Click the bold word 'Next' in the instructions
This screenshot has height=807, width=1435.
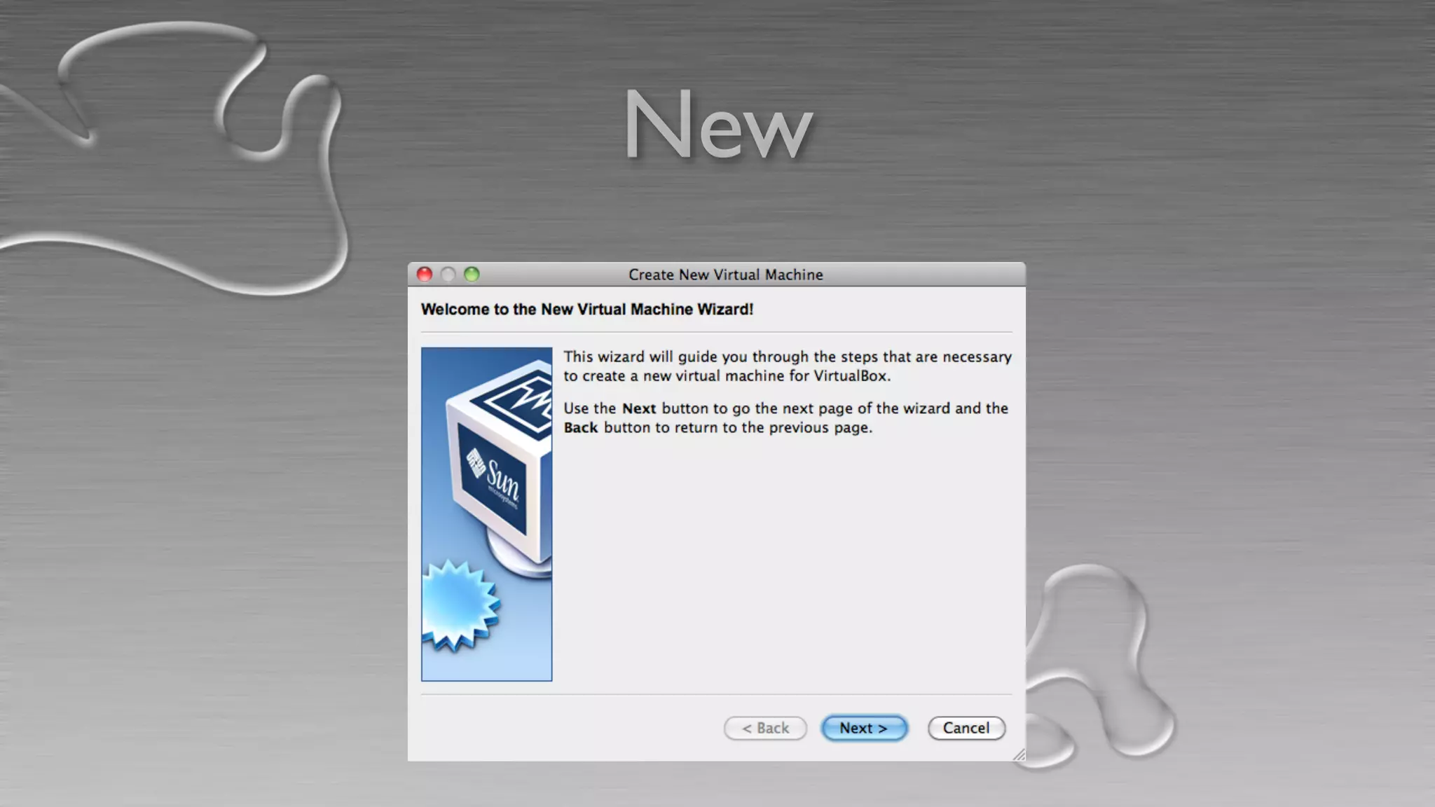click(638, 408)
